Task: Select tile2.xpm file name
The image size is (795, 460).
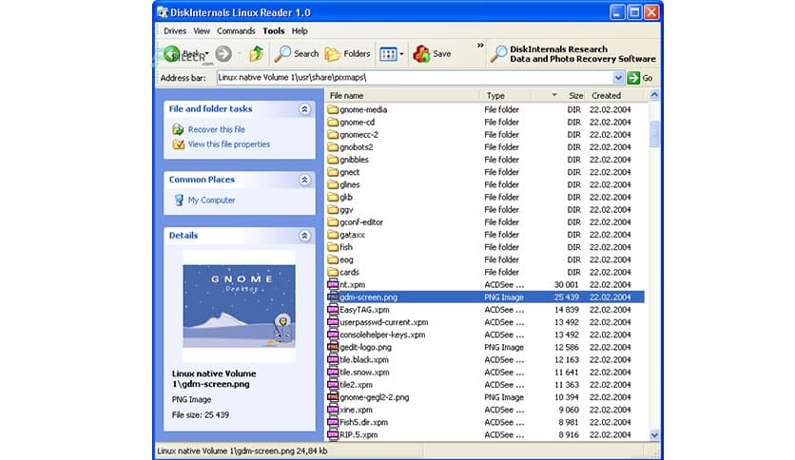Action: click(356, 385)
